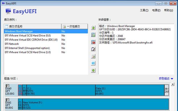Select EFI VMware Virtual SCSI Hard Drive (0.0)
Screen dimensions: 178x111
[x=46, y=36]
